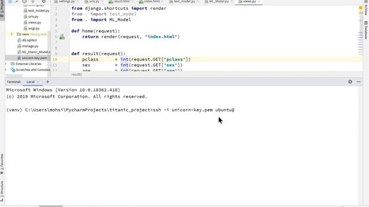The height and width of the screenshot is (207, 369).
Task: Click 'index.html' string on line 6
Action: 161,37
